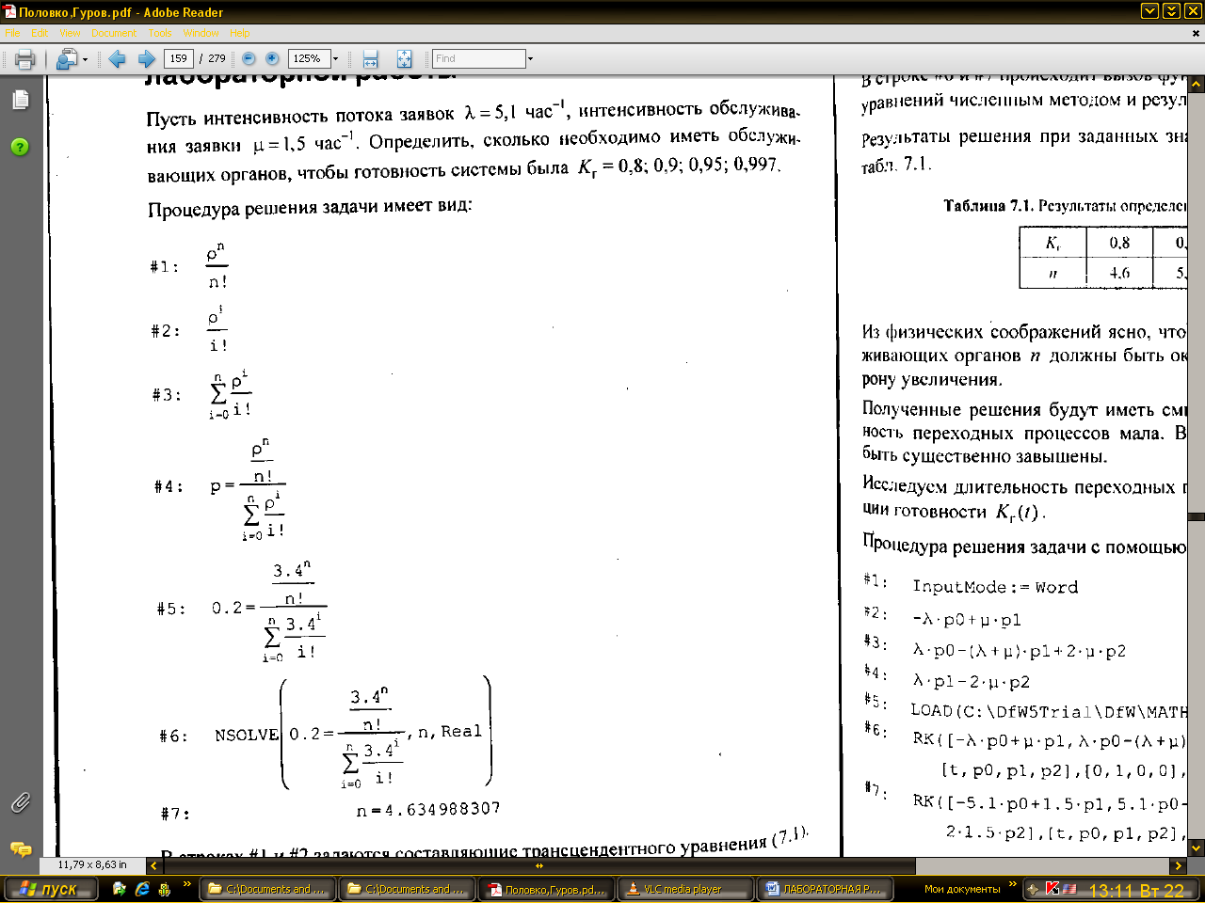The width and height of the screenshot is (1205, 903).
Task: Open the Find options dropdown arrow
Action: 530,58
